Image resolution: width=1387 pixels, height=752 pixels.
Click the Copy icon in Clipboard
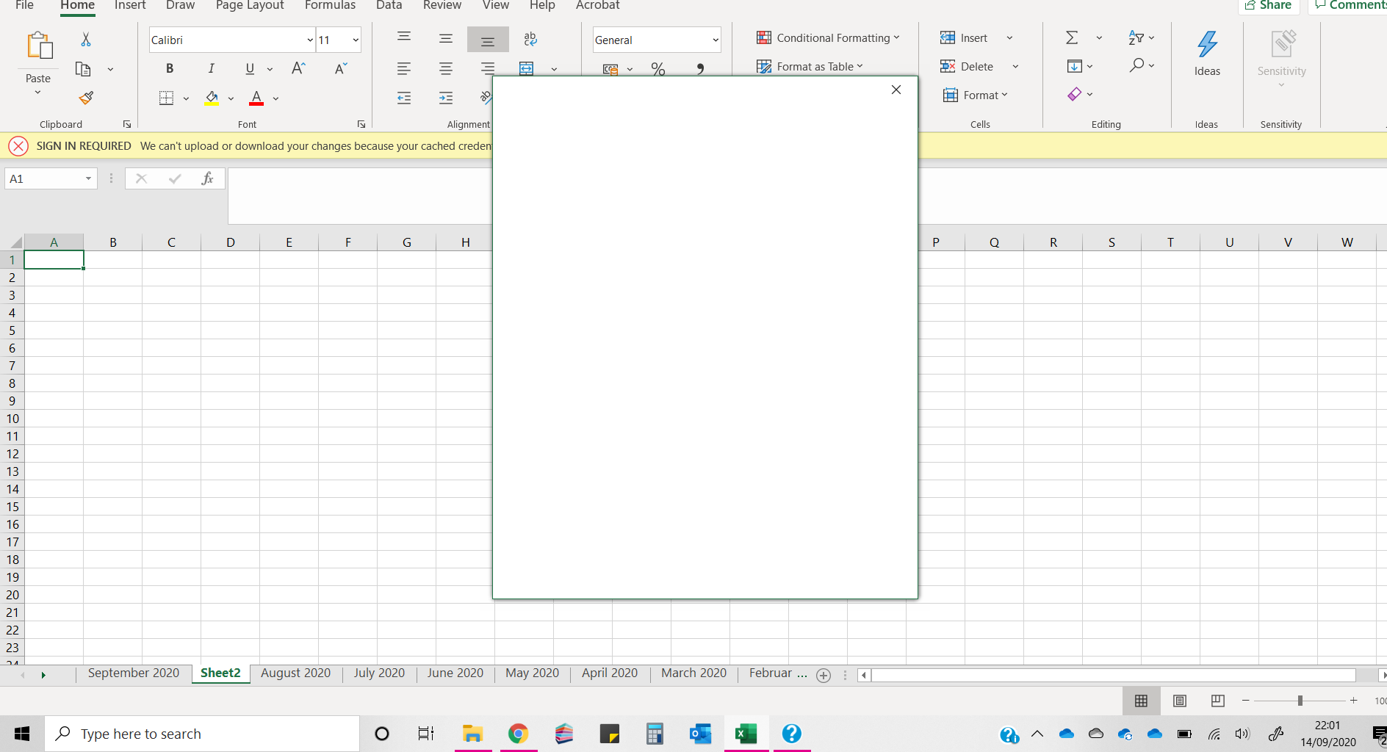[83, 69]
